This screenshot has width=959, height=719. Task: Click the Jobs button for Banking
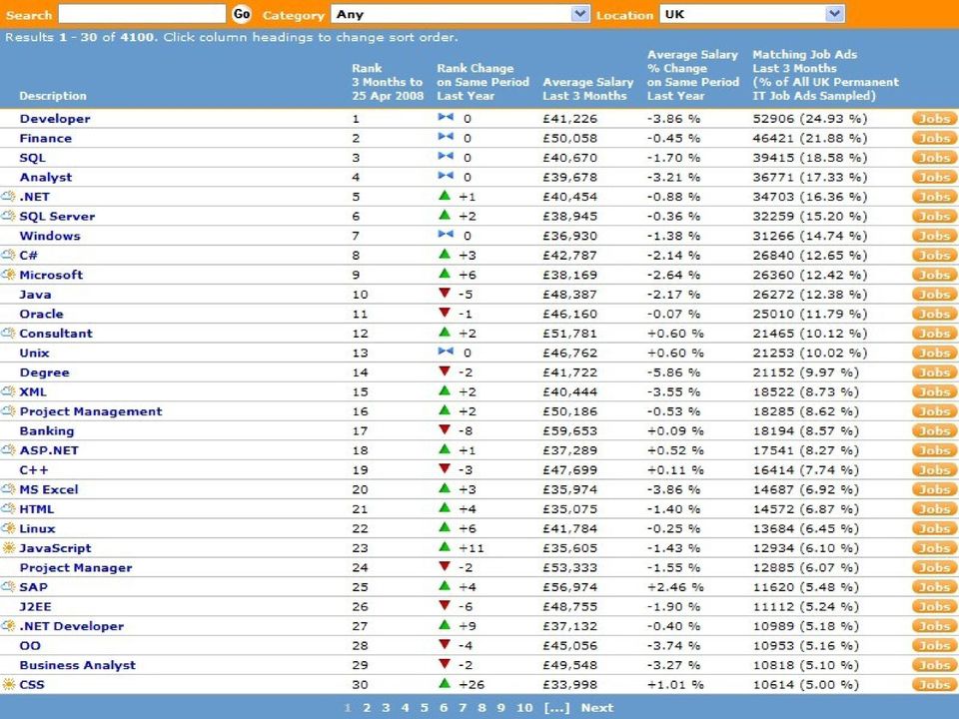[x=933, y=431]
